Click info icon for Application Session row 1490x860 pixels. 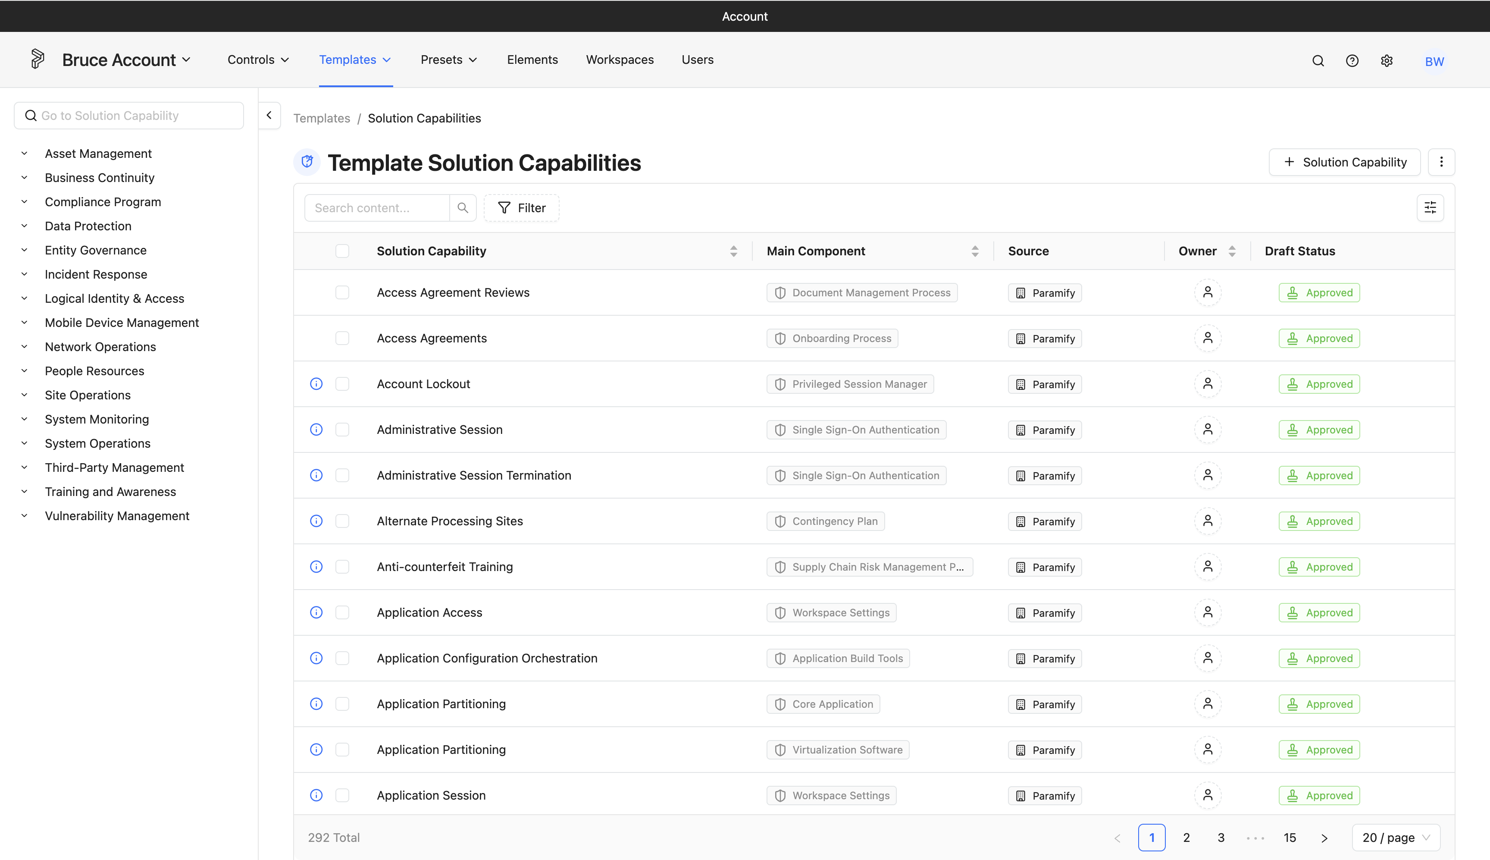click(316, 795)
